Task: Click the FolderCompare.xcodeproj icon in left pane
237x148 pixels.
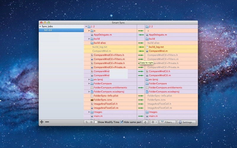Action: [92, 92]
